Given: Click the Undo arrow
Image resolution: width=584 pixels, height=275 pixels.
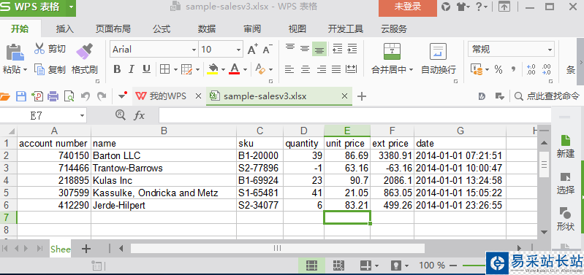Looking at the screenshot, I should (x=86, y=96).
